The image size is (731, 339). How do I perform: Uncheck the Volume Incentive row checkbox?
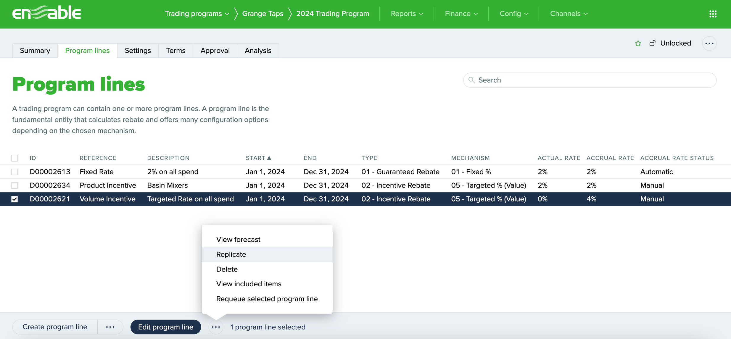click(15, 199)
